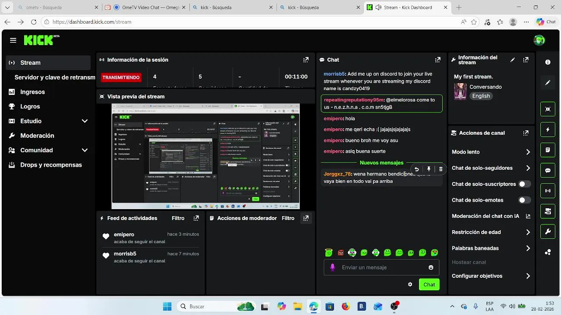Toggle the channel actions icon in right sidebar
Viewport: 561px width, 315px height.
tap(548, 211)
